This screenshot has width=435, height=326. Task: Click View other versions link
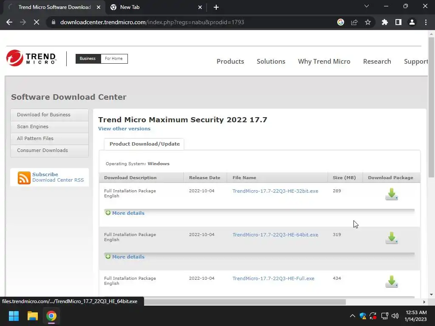[124, 129]
